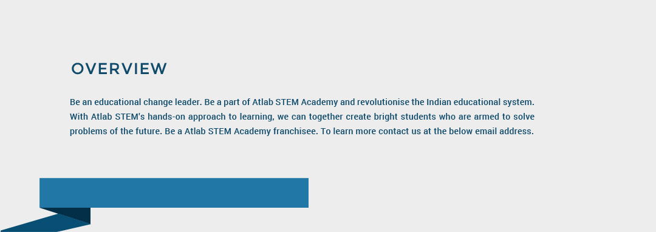Click the letter "O" of the OVERVIEW title
Viewport: 656px width, 232px height.
[x=78, y=69]
